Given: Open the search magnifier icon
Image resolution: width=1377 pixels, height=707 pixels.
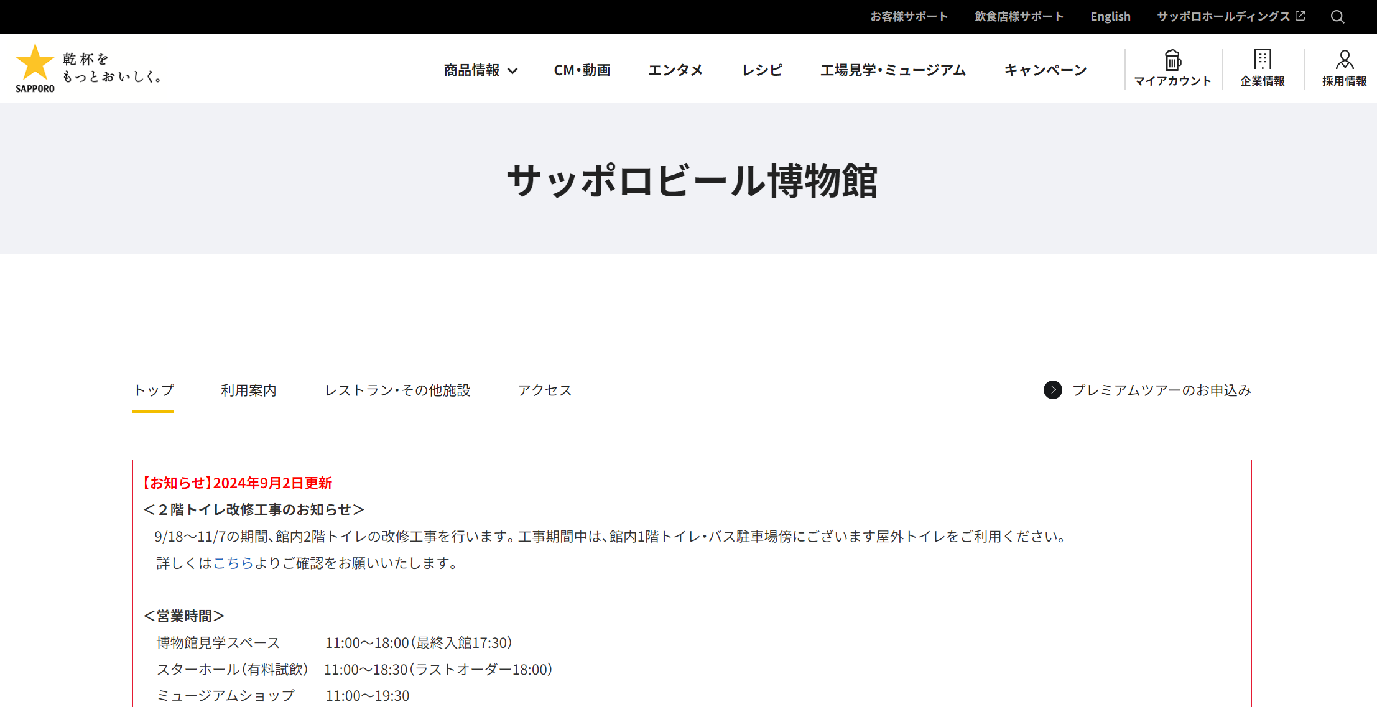Looking at the screenshot, I should click(x=1337, y=17).
